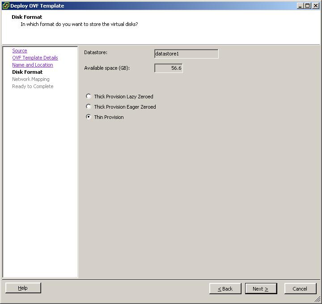The image size is (322, 304).
Task: Click the Deploy OVF Template title bar icon
Action: click(5, 5)
